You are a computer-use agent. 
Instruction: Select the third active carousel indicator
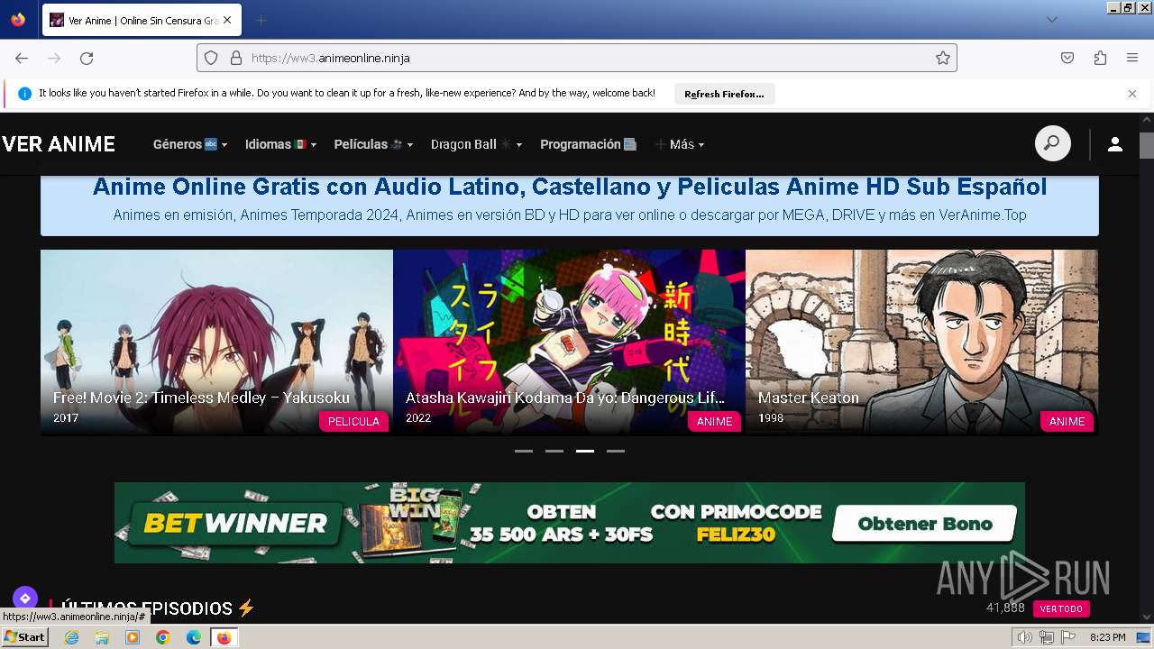click(585, 451)
